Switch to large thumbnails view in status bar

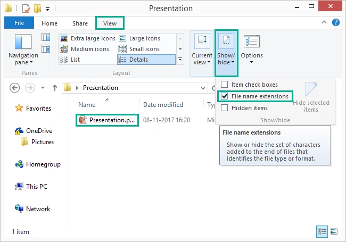click(334, 231)
